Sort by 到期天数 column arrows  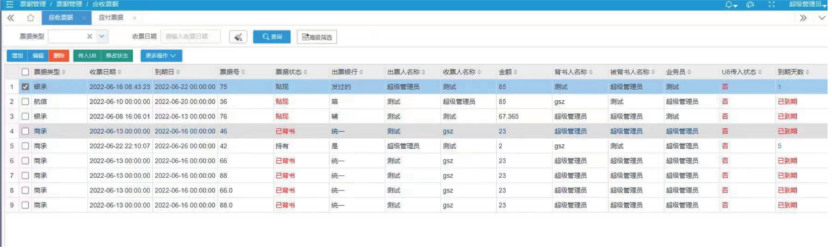click(807, 72)
